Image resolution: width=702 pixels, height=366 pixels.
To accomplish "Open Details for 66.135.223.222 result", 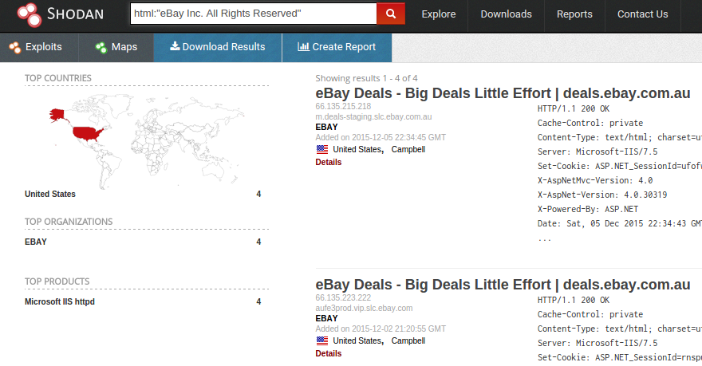I will pos(328,353).
